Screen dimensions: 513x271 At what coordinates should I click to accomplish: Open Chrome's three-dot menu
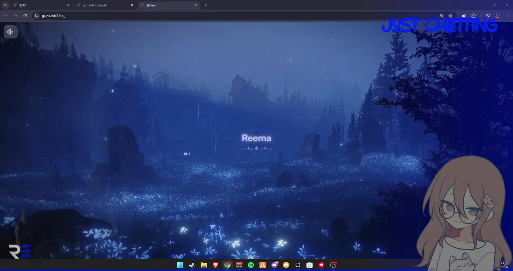point(507,16)
